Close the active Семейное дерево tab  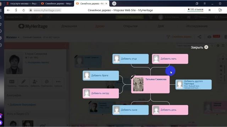106,4
